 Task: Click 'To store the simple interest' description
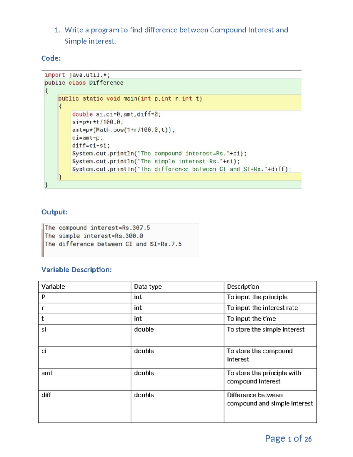click(x=266, y=330)
